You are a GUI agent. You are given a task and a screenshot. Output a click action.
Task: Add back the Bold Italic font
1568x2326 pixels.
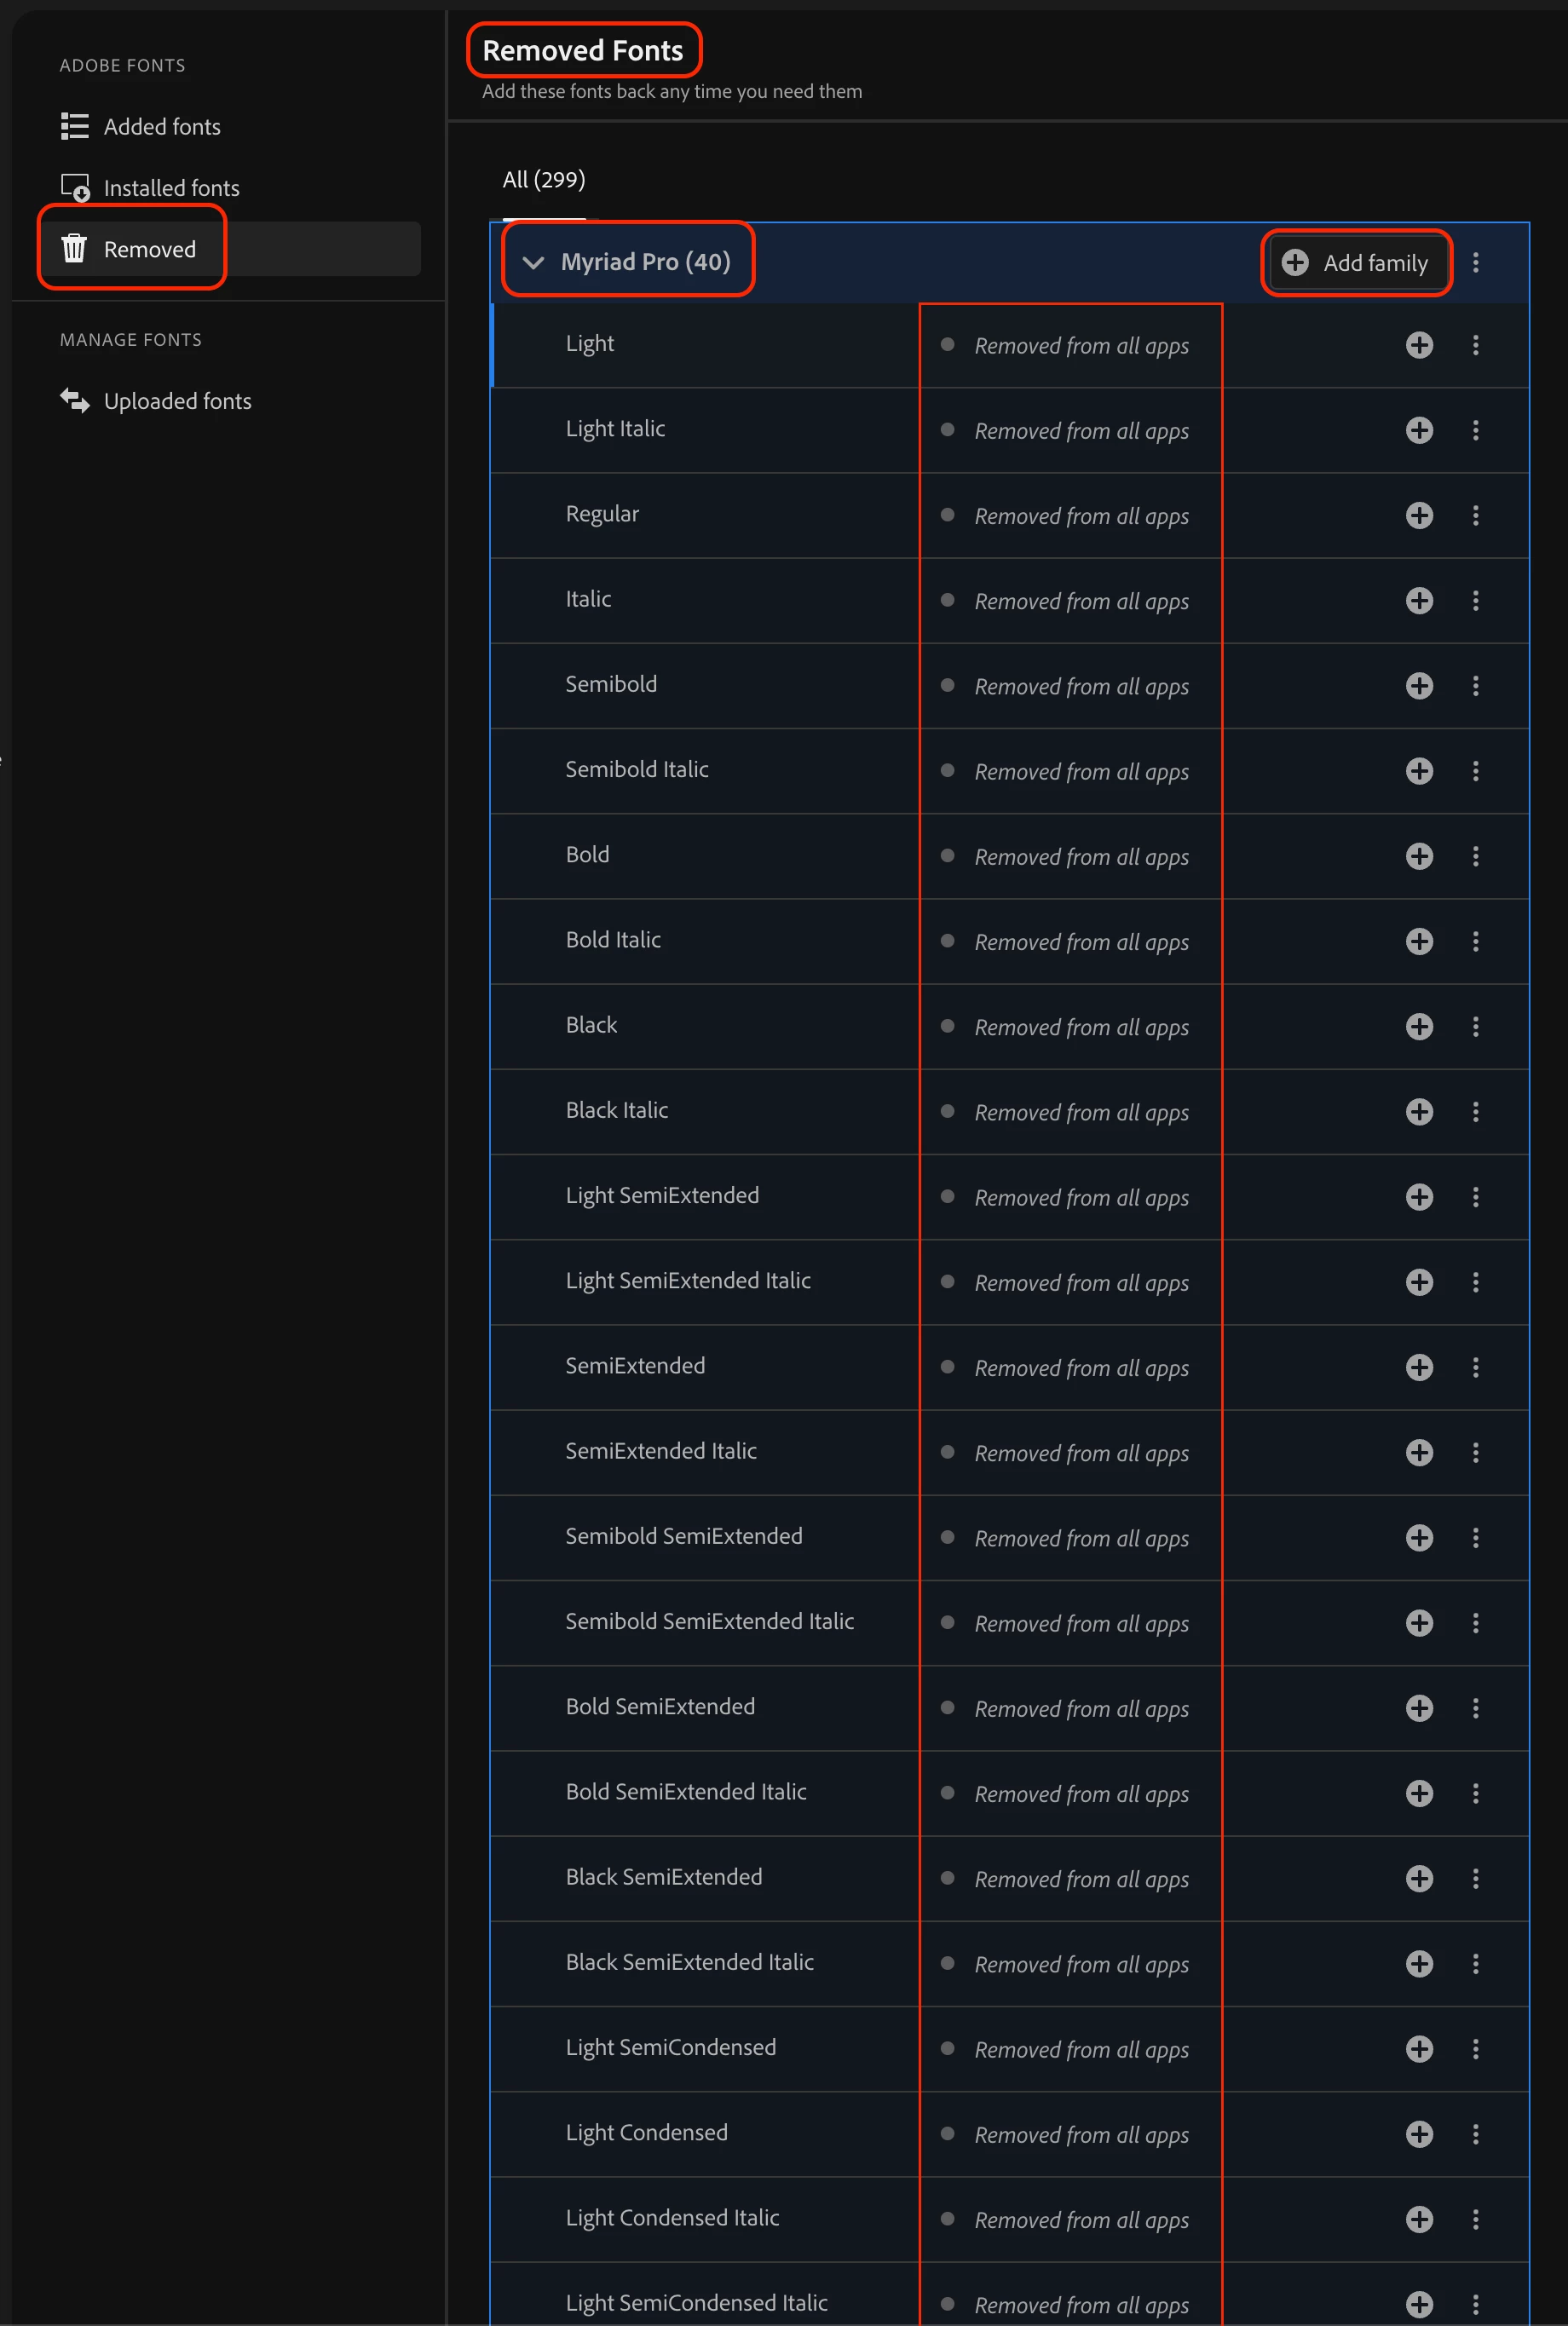[x=1419, y=941]
